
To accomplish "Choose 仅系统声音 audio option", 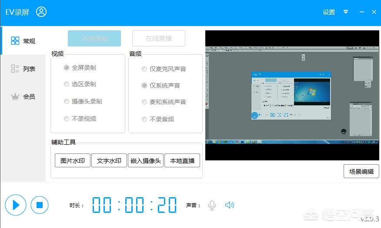I will pyautogui.click(x=161, y=85).
